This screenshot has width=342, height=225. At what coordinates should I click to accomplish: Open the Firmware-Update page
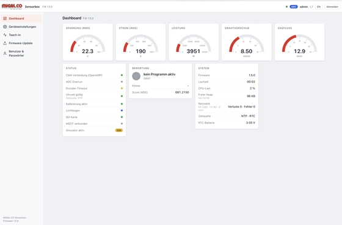pyautogui.click(x=21, y=43)
